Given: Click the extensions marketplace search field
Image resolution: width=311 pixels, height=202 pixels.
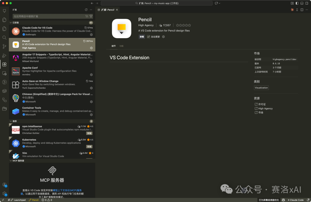Looking at the screenshot, I should 49,16.
